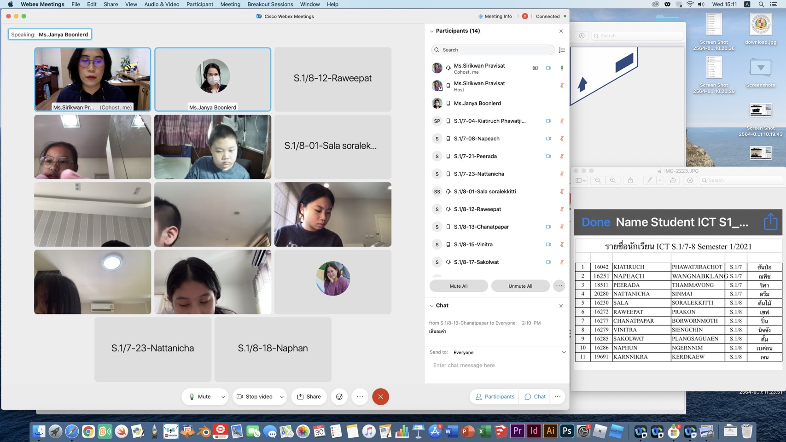
Task: Open Finder from the Dock
Action: 39,431
